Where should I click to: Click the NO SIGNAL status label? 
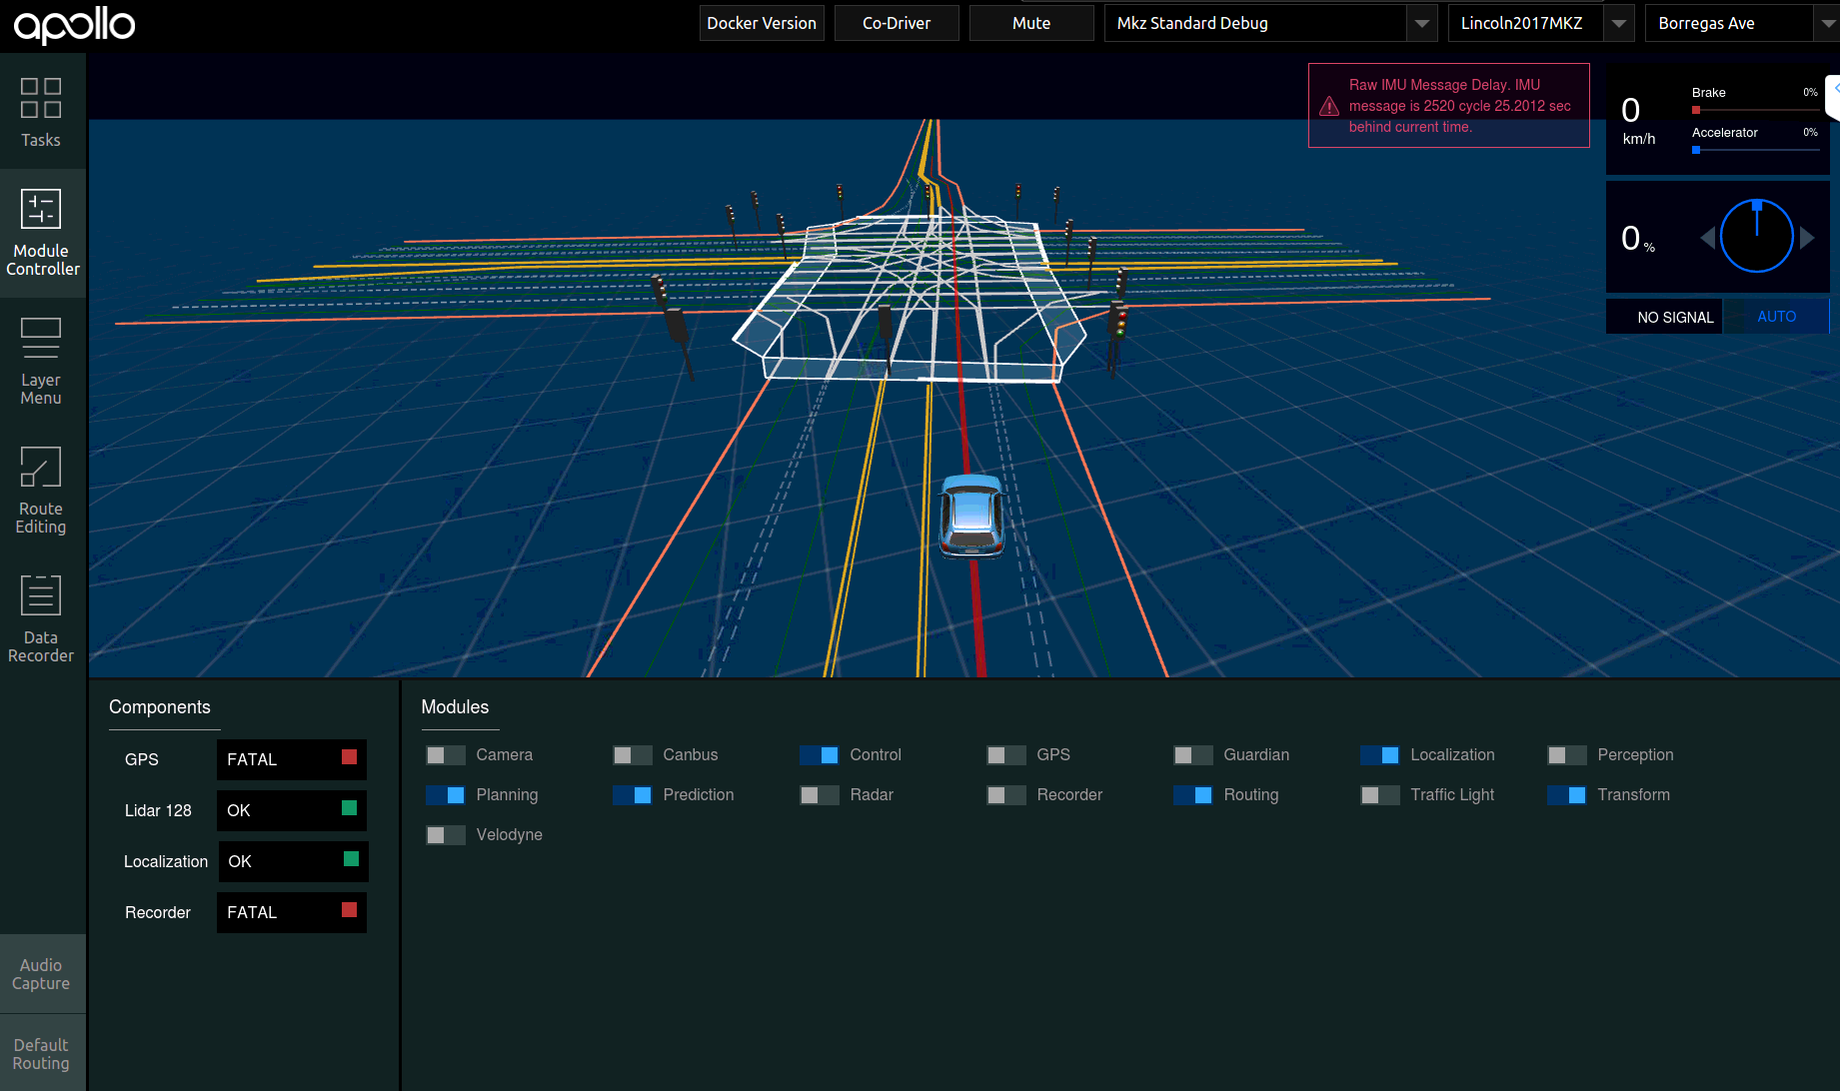click(x=1675, y=318)
